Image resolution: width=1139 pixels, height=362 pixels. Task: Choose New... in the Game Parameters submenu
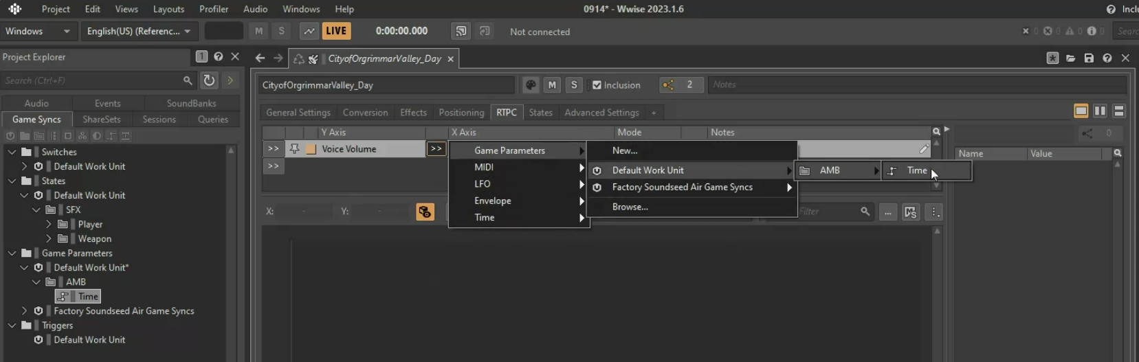[x=692, y=150]
